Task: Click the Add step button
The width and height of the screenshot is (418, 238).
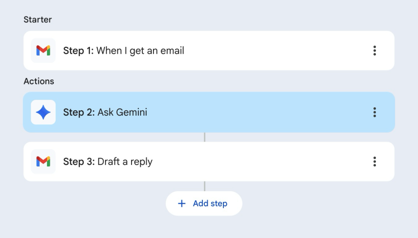Action: click(204, 203)
